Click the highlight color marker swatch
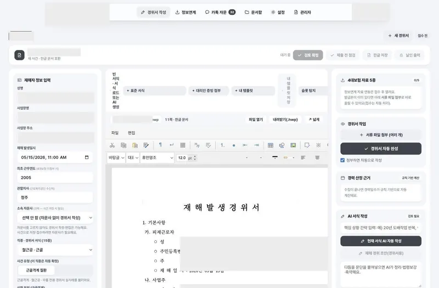The height and width of the screenshot is (288, 439). tap(285, 157)
